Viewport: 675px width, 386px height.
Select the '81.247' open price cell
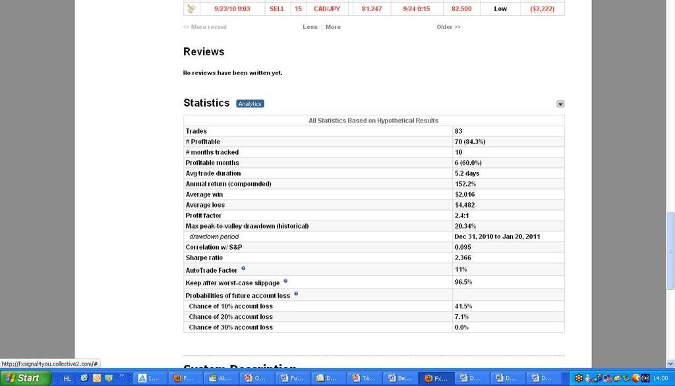[x=372, y=9]
